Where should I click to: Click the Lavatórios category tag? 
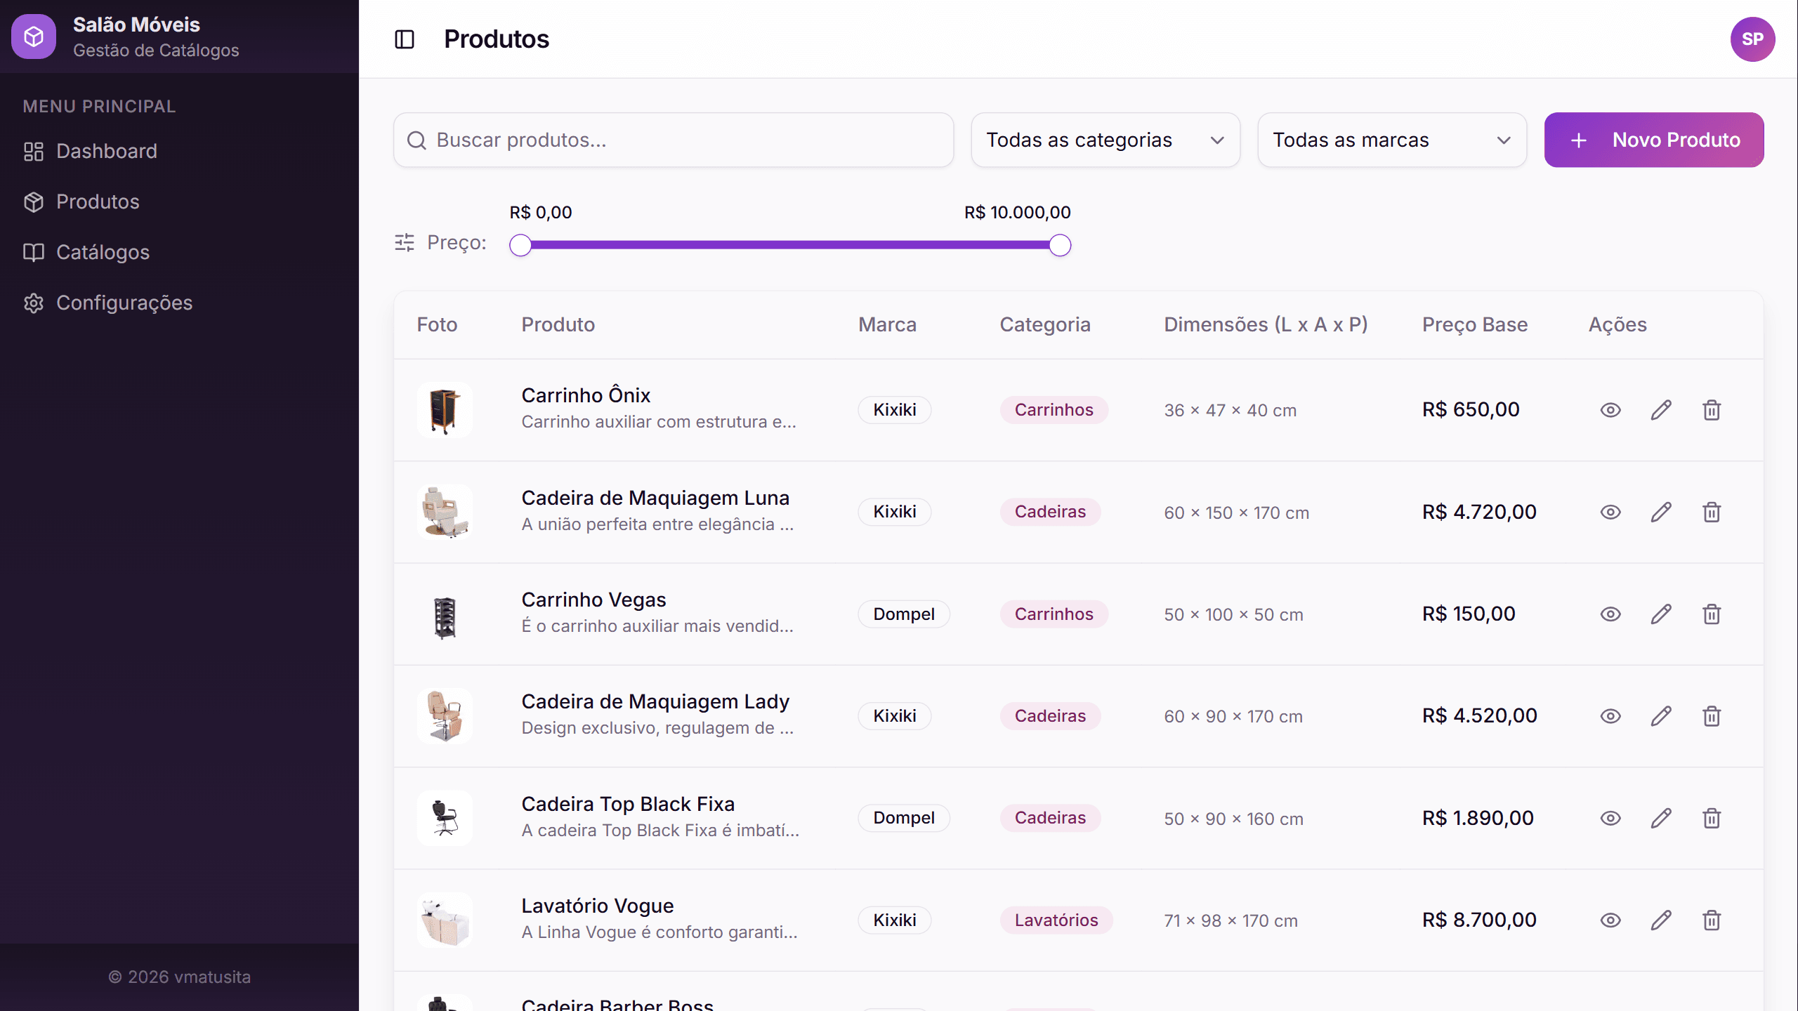click(1056, 920)
